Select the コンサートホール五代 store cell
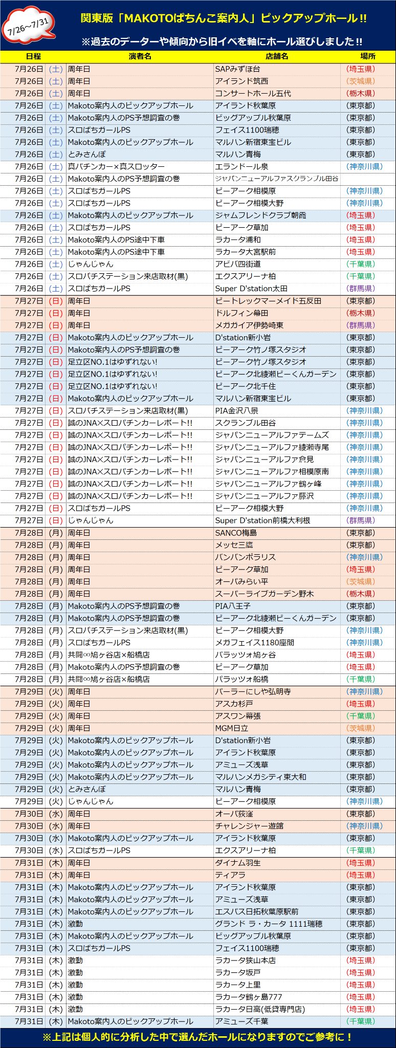 [277, 93]
